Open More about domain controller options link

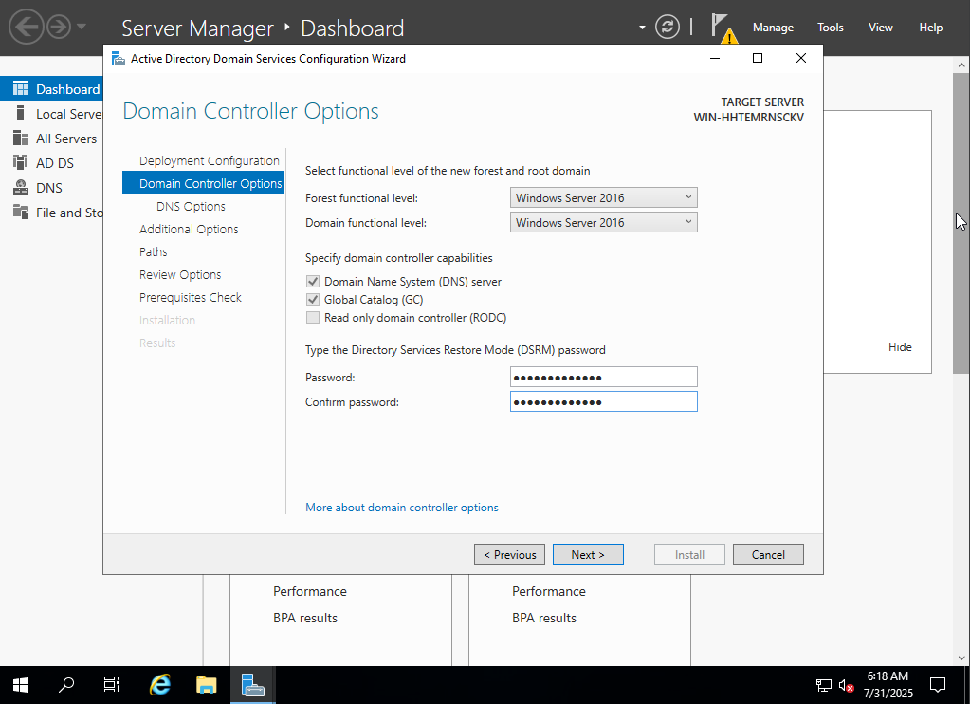click(401, 508)
